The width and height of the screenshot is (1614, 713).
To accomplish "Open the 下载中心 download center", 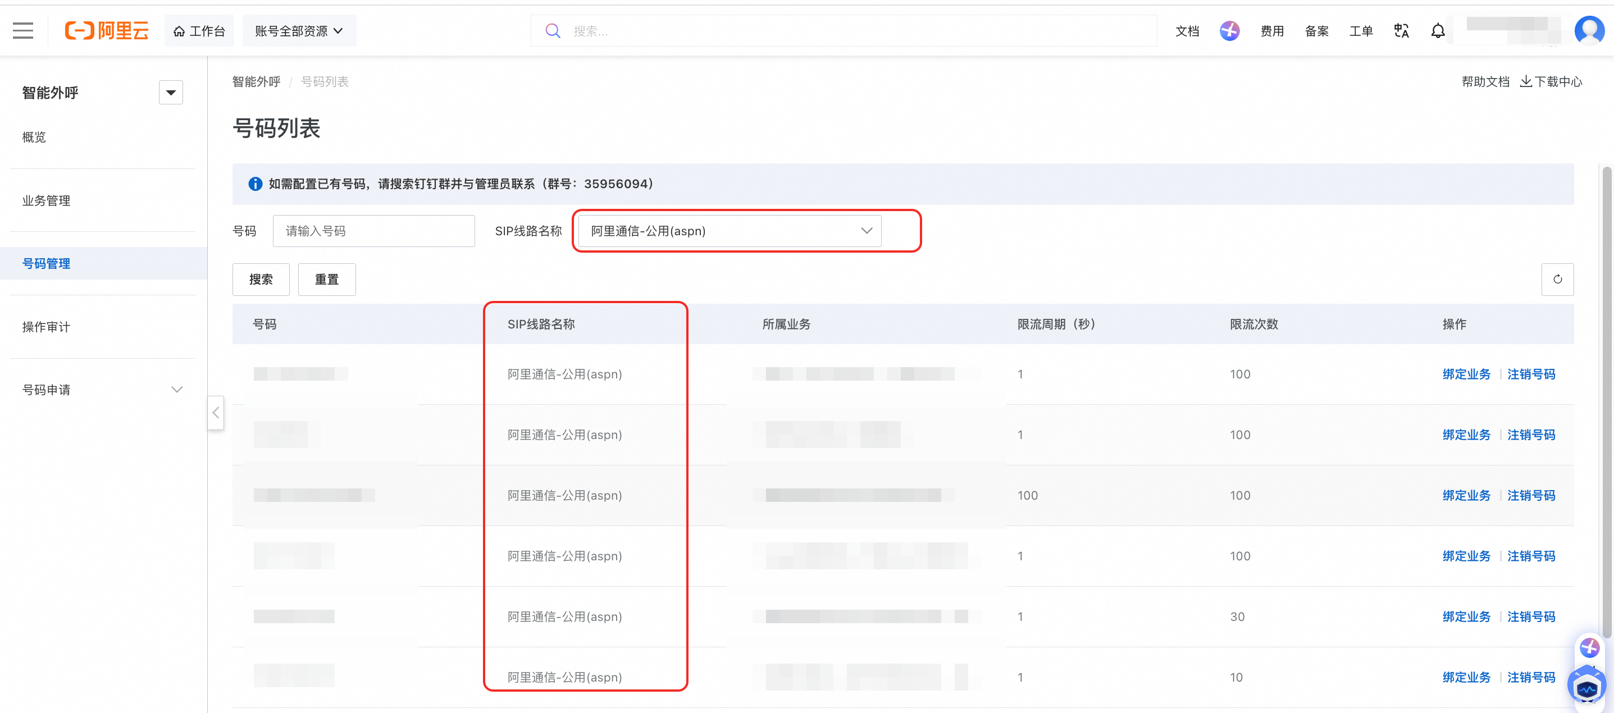I will click(1551, 81).
